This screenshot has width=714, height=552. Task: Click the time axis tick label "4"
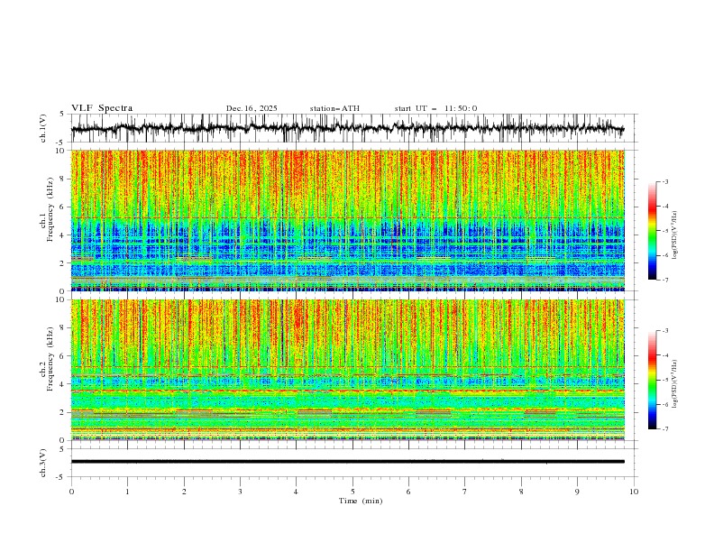pyautogui.click(x=297, y=492)
